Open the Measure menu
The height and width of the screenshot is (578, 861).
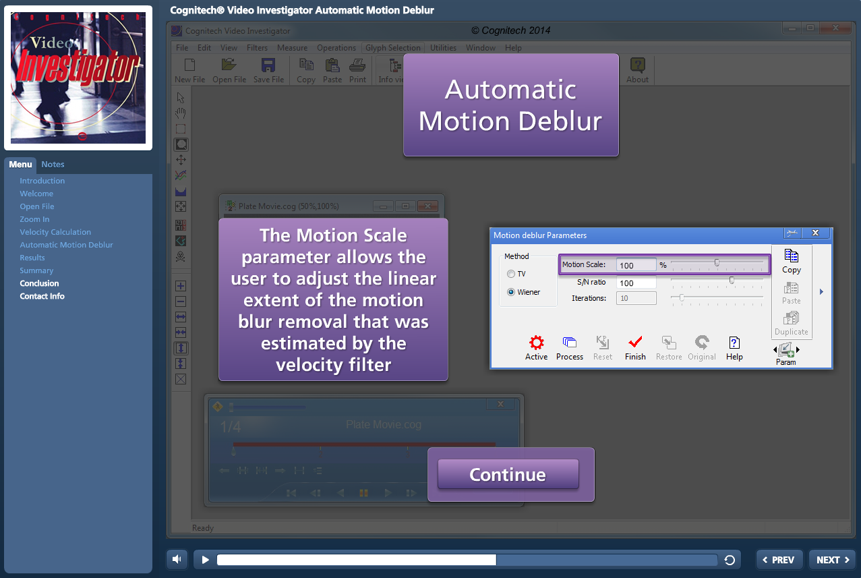(292, 48)
